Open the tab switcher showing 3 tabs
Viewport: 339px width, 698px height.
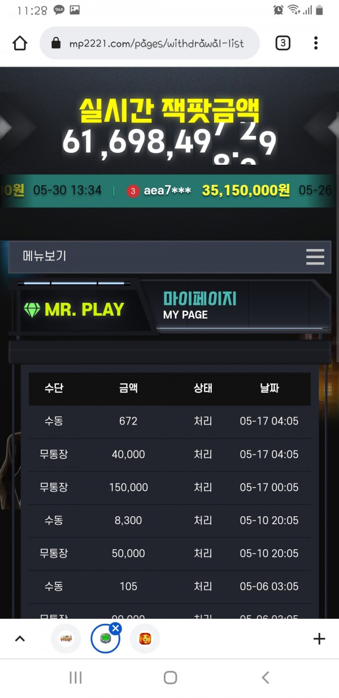coord(282,43)
